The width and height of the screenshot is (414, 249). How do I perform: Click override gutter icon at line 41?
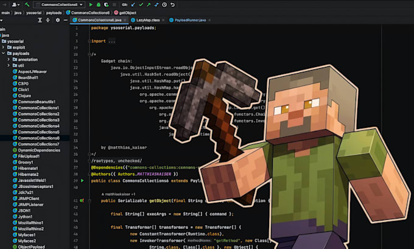[82, 201]
